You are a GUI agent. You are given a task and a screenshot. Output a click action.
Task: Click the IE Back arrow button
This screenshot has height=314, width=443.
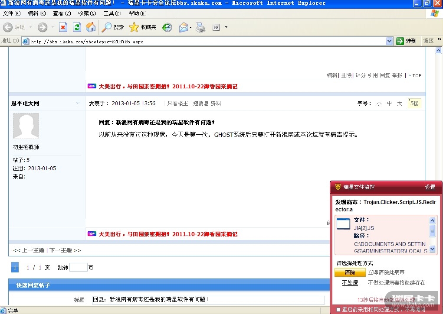8,27
